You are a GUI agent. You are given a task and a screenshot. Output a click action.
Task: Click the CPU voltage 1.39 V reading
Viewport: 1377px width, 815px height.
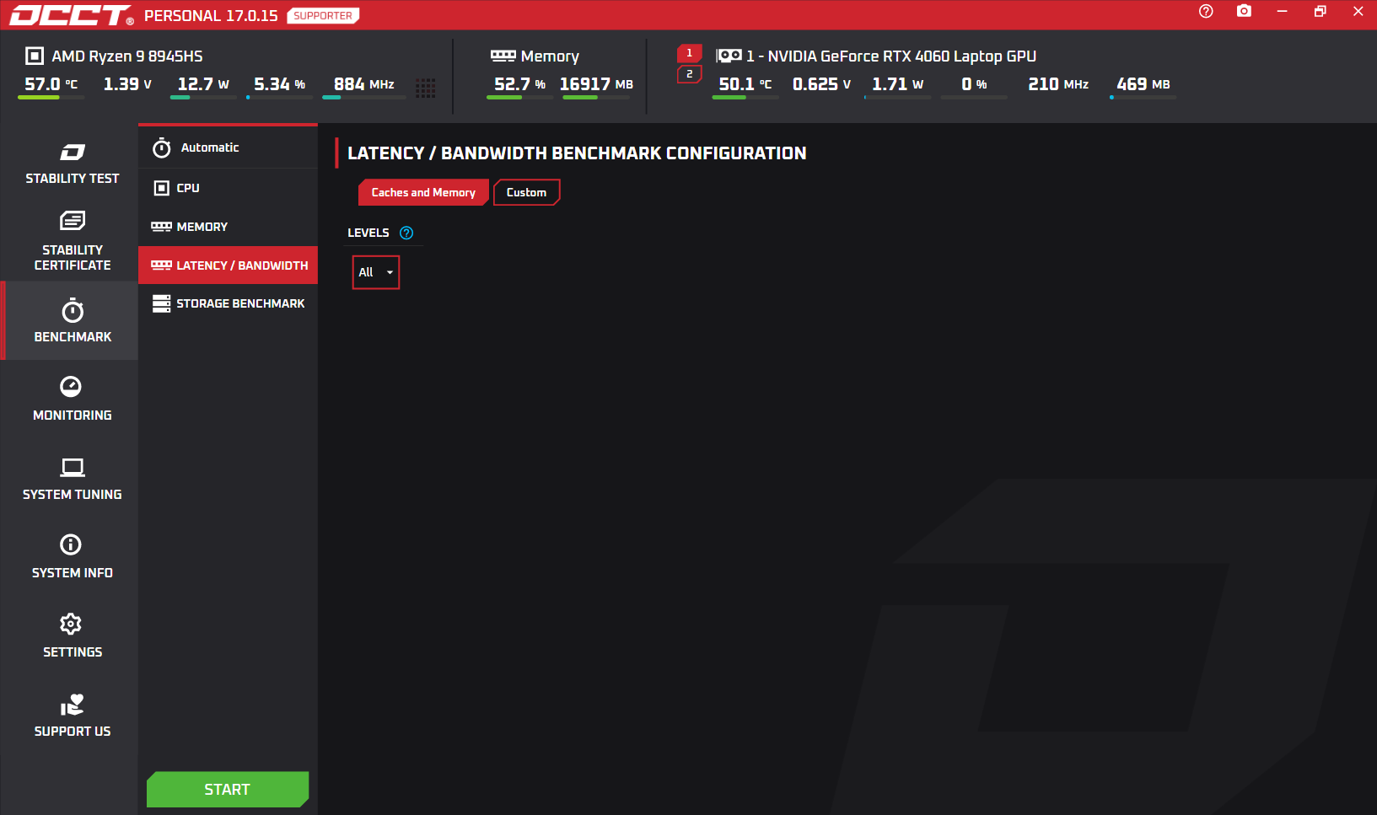click(127, 84)
